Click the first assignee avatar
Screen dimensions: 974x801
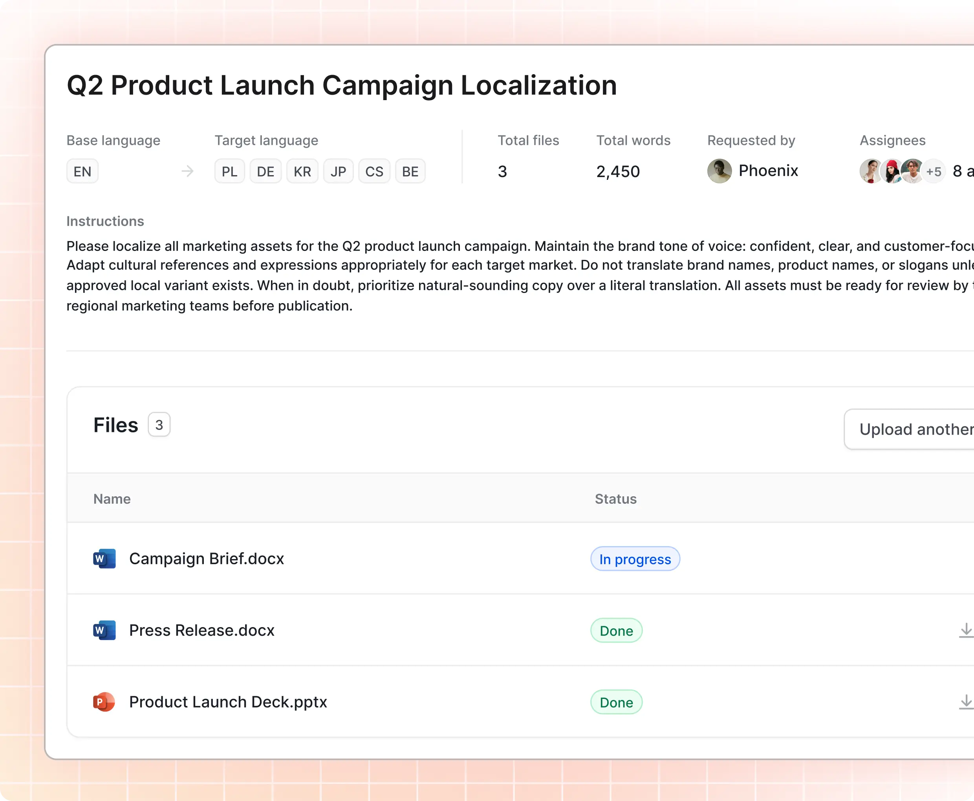871,171
